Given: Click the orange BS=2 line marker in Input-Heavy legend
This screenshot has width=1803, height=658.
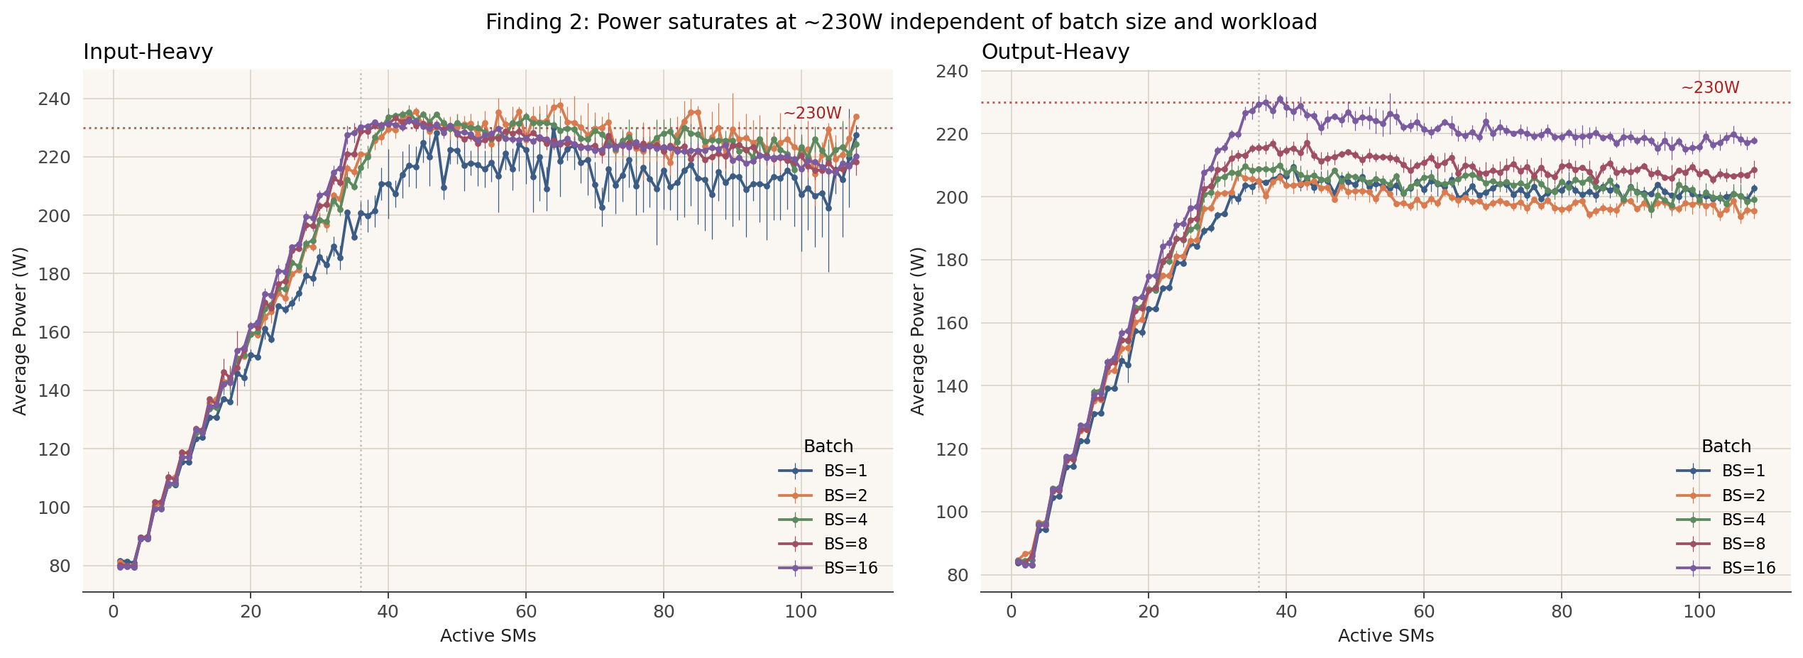Looking at the screenshot, I should 795,495.
